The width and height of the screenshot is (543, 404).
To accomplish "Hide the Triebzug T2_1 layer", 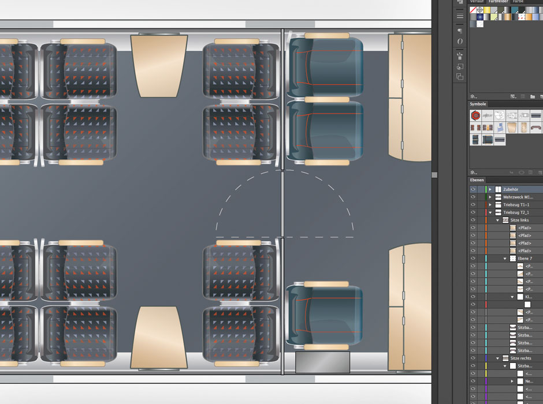I will pos(473,212).
